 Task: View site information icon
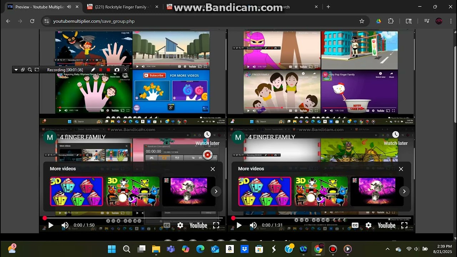click(x=46, y=21)
